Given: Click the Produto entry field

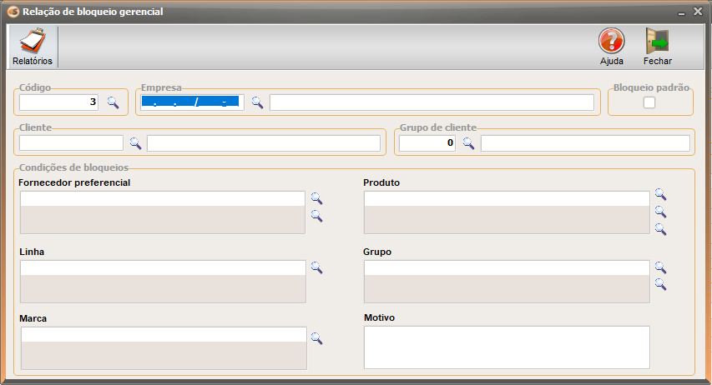Looking at the screenshot, I should click(x=507, y=198).
